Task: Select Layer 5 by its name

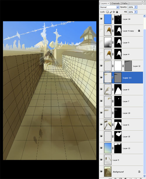Action: 116,160
